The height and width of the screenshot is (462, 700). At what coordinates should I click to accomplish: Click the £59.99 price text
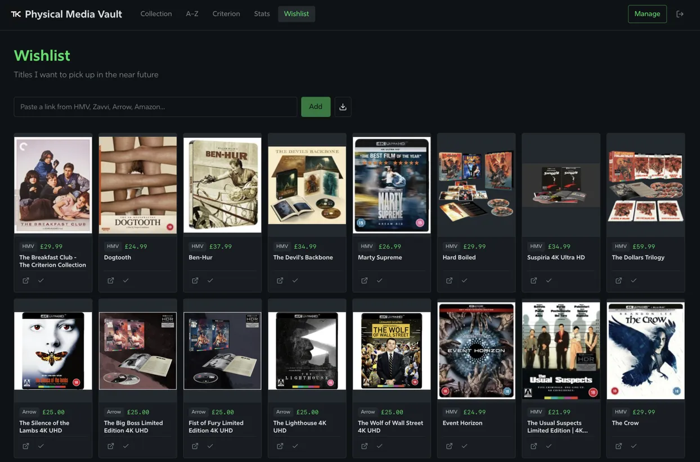point(644,246)
